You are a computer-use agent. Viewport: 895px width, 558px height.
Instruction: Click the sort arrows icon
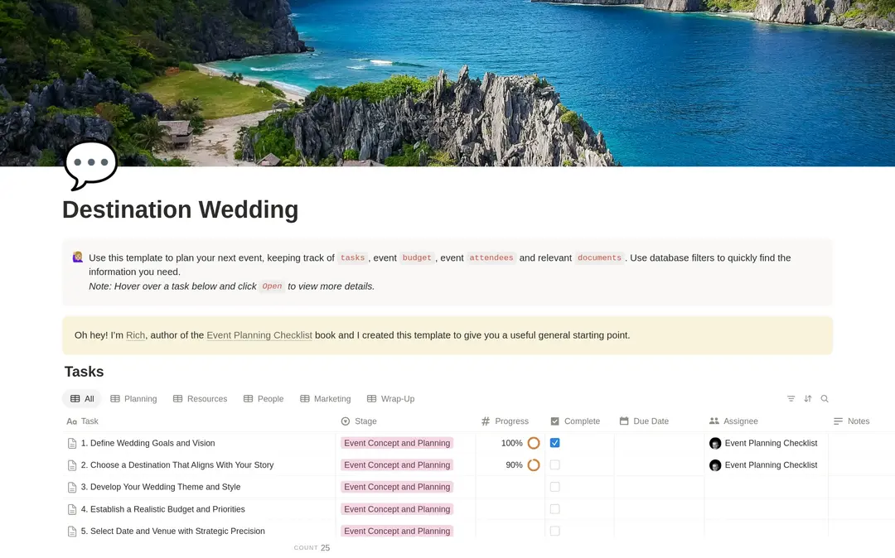coord(808,398)
